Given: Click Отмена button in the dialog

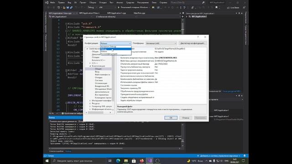Looking at the screenshot, I should [x=186, y=118].
